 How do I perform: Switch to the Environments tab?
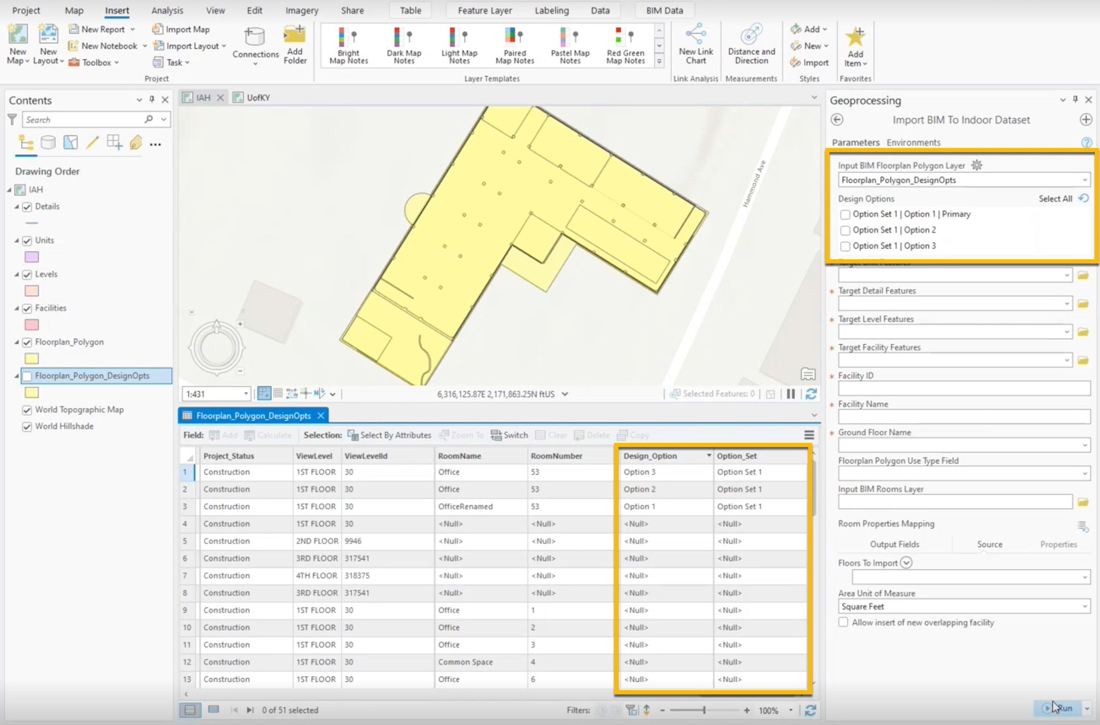tap(913, 143)
